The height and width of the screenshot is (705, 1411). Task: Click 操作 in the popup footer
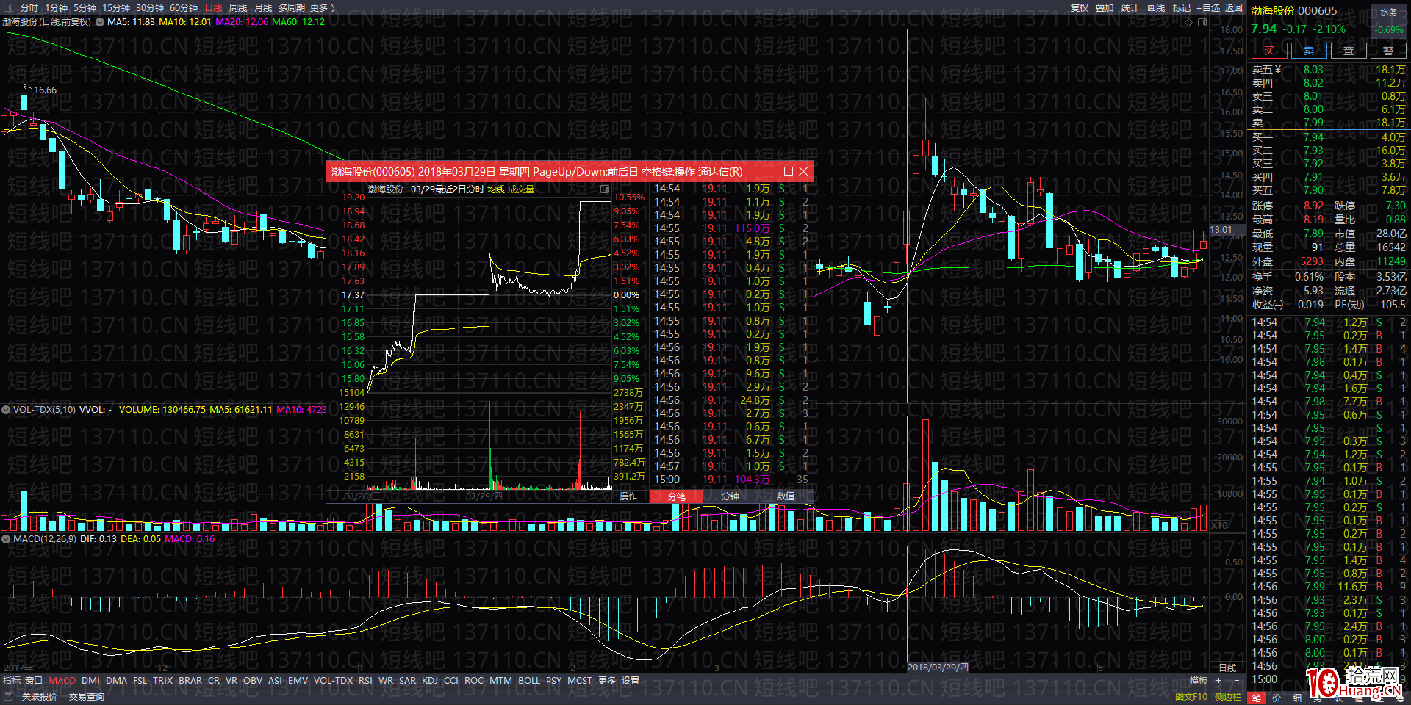coord(628,496)
